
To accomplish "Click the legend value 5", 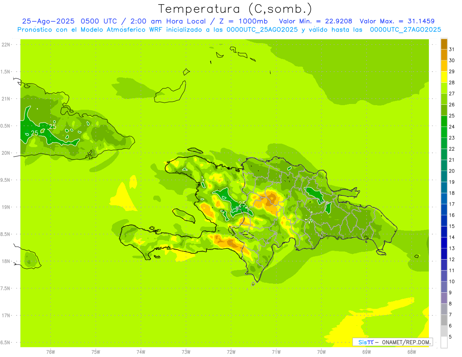I will pyautogui.click(x=450, y=337).
